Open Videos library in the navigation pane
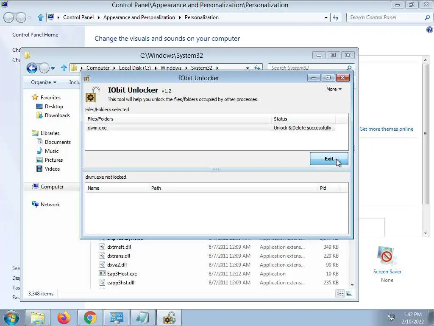434x326 pixels. (52, 169)
